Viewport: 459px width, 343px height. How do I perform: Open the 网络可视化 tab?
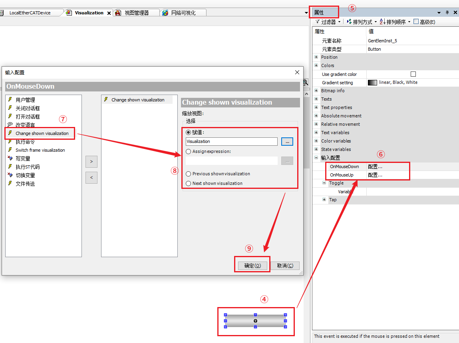click(x=183, y=13)
